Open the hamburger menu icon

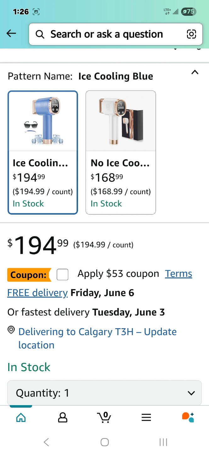tap(146, 417)
